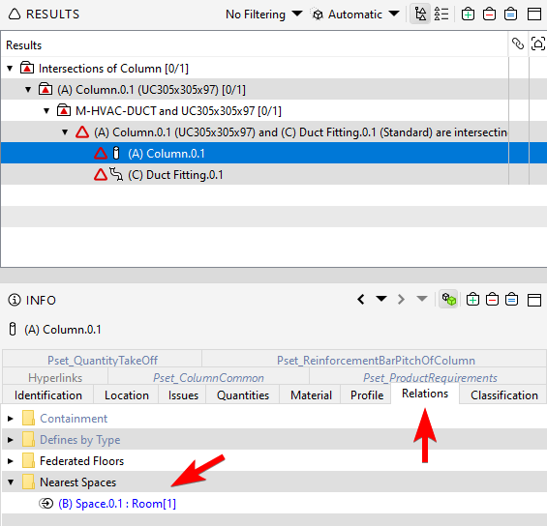
Task: Click the Results column header
Action: tap(255, 44)
